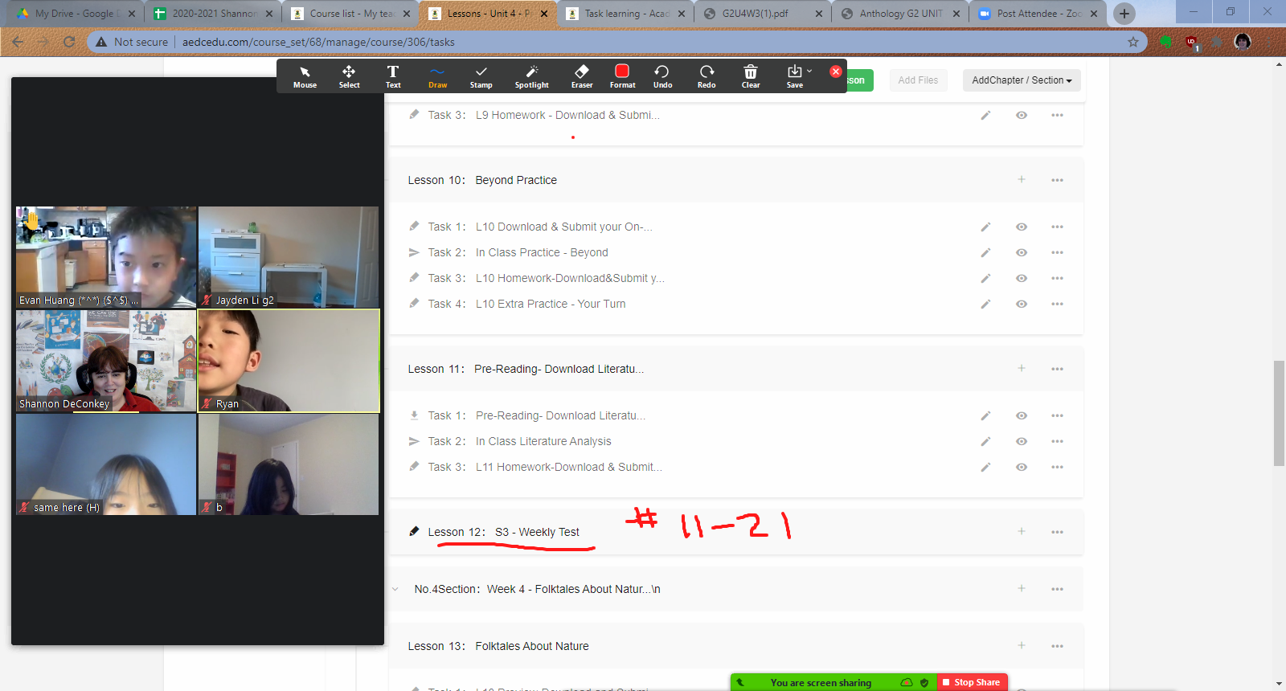Edit L10 Extra Practice - Your Turn
This screenshot has width=1286, height=691.
[x=985, y=305]
